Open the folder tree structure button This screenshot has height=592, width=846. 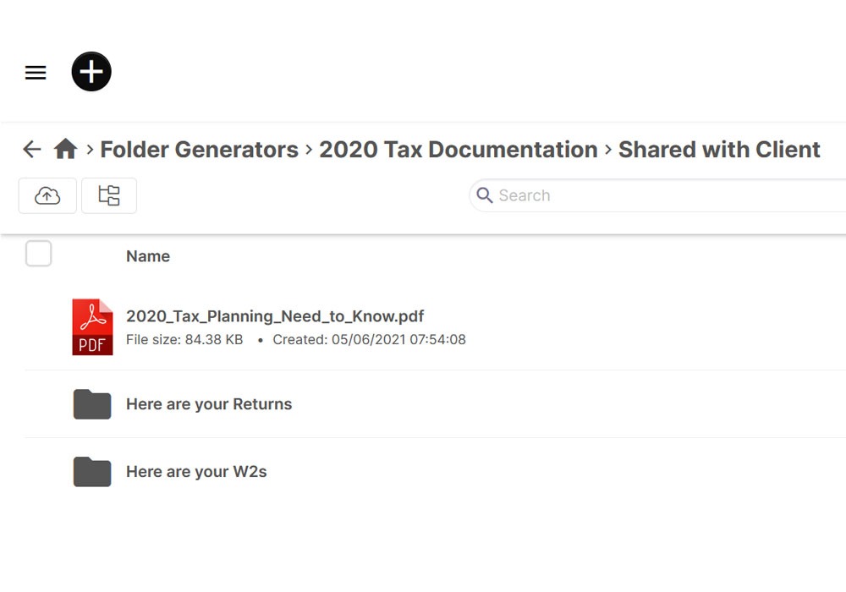(109, 195)
